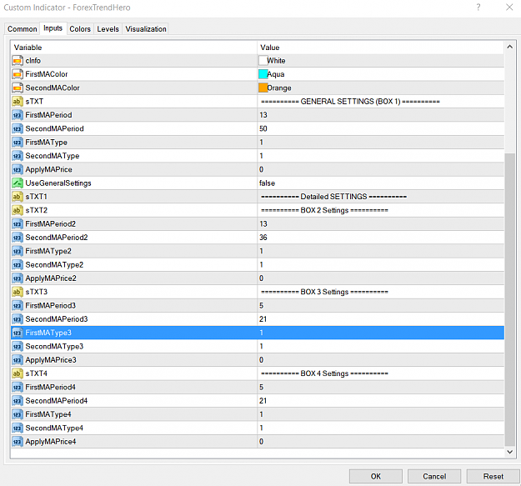This screenshot has width=521, height=486.
Task: Click the color-type icon beside cInfo
Action: 18,61
